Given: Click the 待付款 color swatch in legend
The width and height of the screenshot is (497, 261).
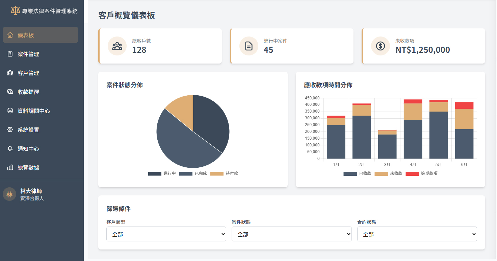Looking at the screenshot, I should pyautogui.click(x=217, y=173).
